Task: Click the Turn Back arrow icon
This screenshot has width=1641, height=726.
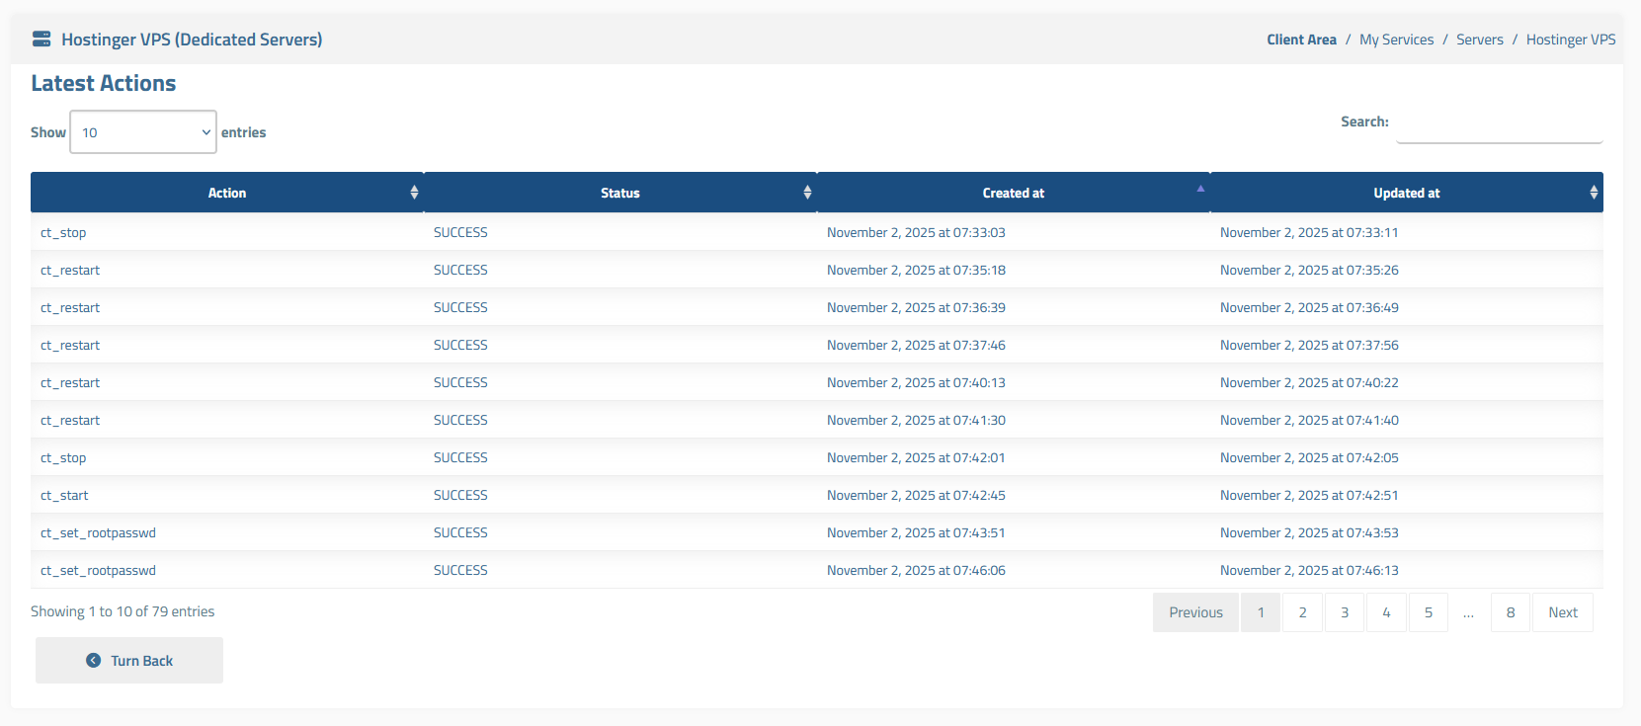Action: click(93, 661)
